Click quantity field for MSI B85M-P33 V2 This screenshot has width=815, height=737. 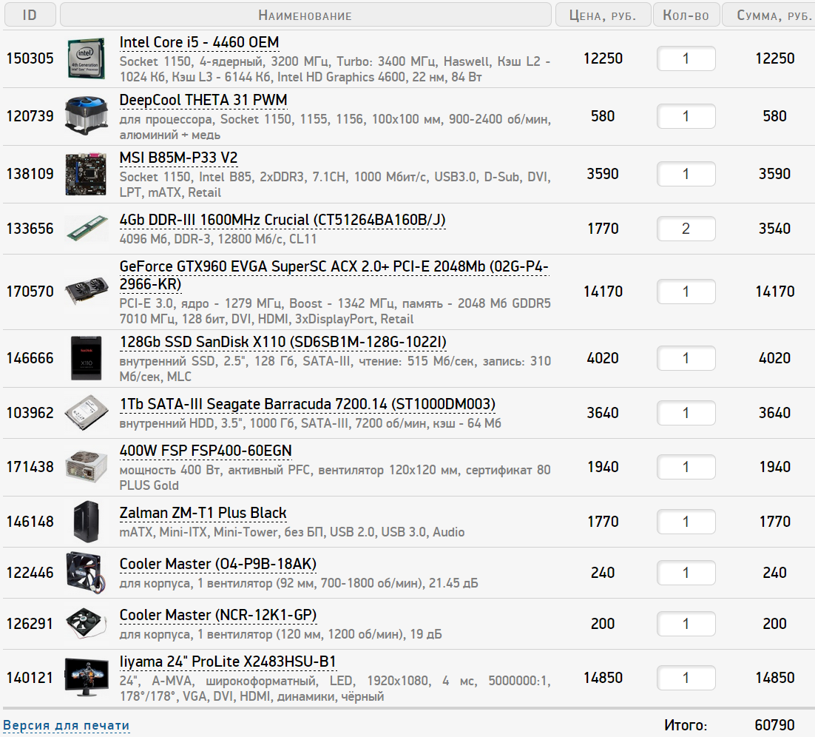(686, 174)
